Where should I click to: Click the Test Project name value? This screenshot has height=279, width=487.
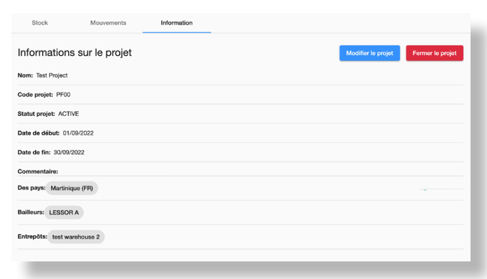[52, 75]
